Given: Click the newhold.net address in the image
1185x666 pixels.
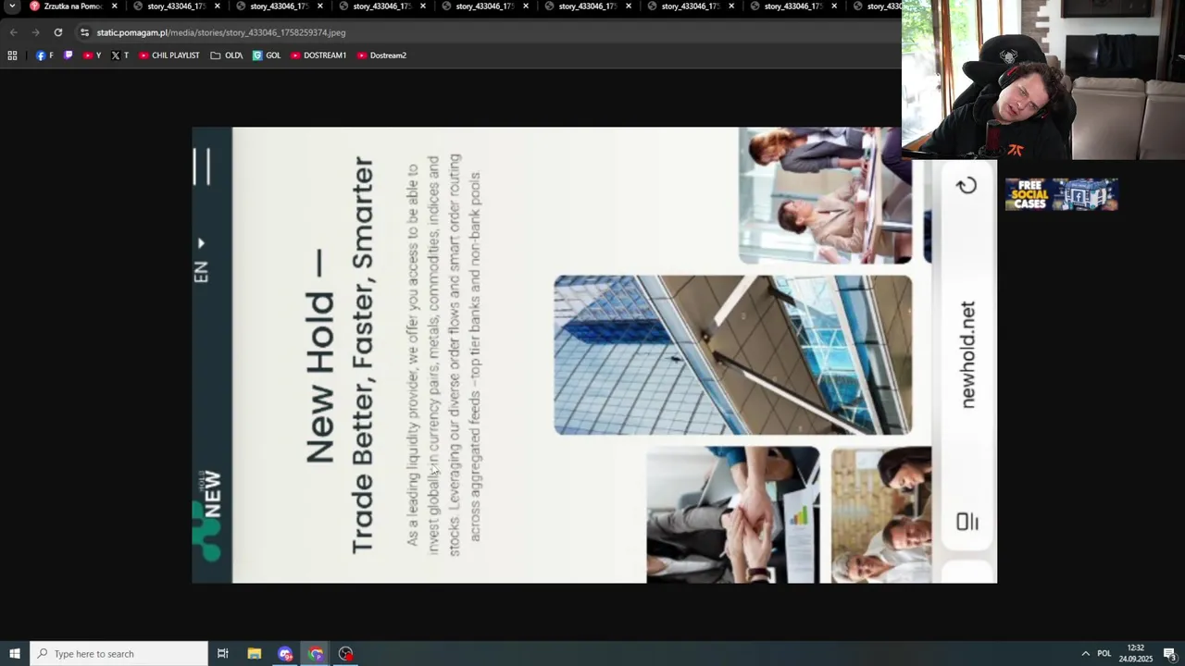Looking at the screenshot, I should 967,354.
